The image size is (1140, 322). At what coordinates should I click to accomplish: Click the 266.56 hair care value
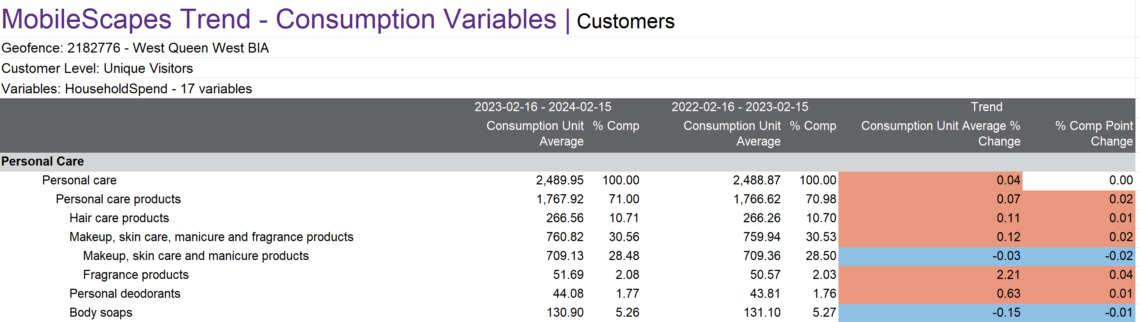click(565, 218)
